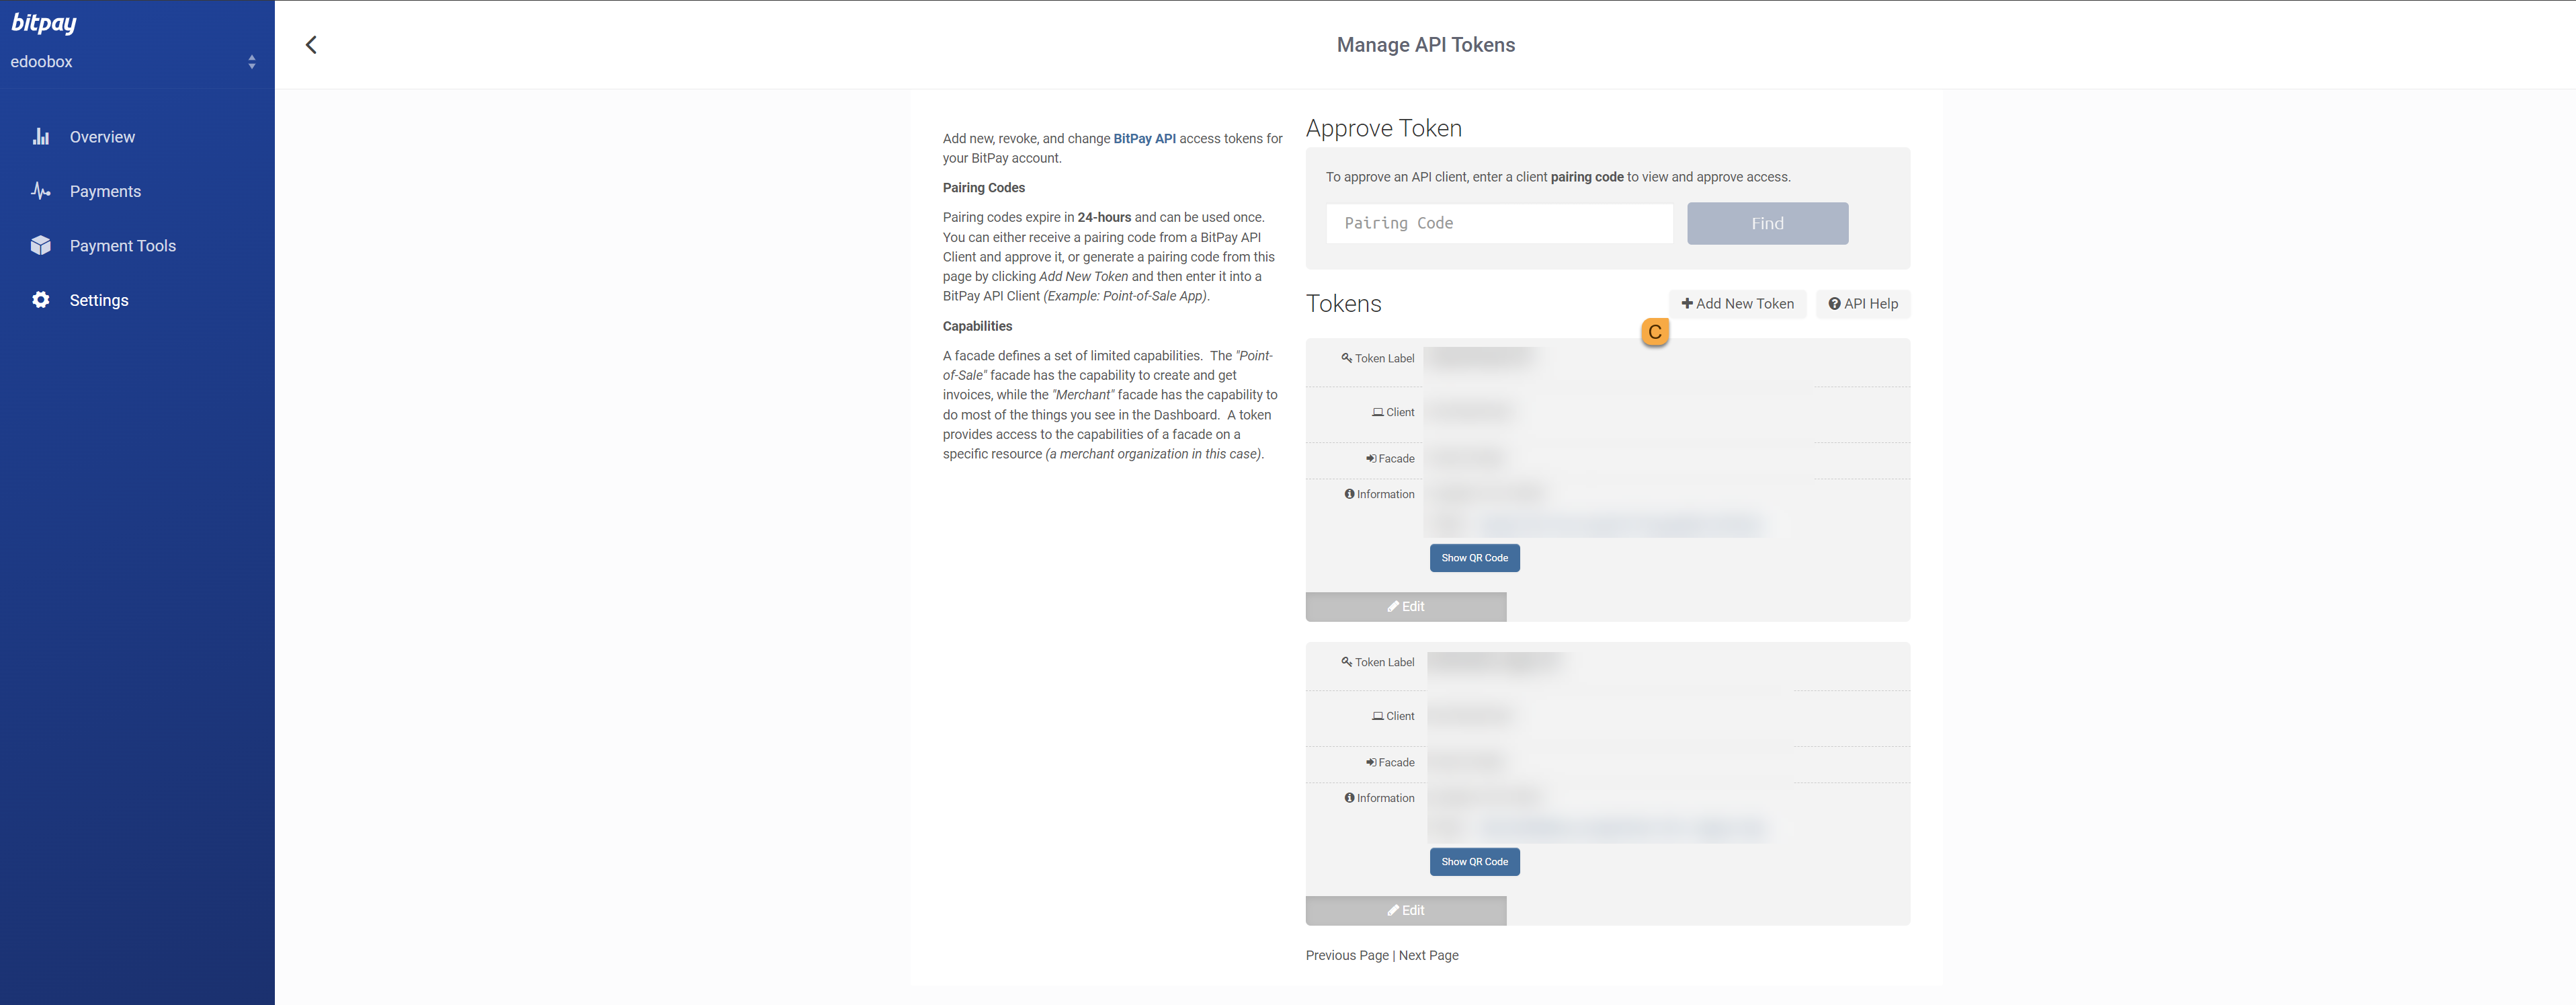Click the Payments pulse icon

[41, 191]
